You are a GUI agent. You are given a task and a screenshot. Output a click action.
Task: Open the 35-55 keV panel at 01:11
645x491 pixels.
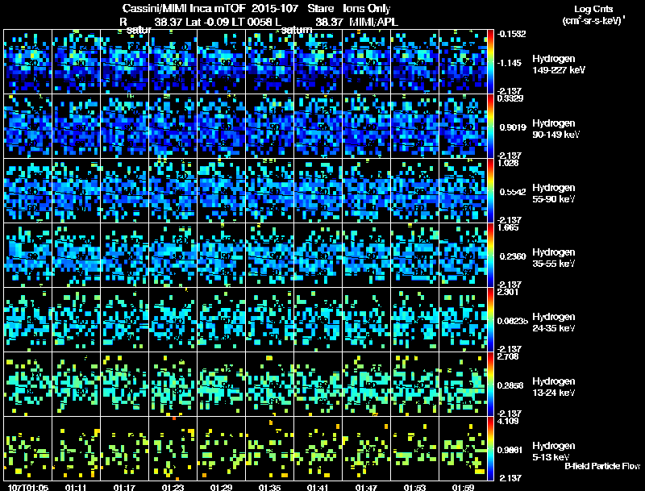pyautogui.click(x=76, y=255)
